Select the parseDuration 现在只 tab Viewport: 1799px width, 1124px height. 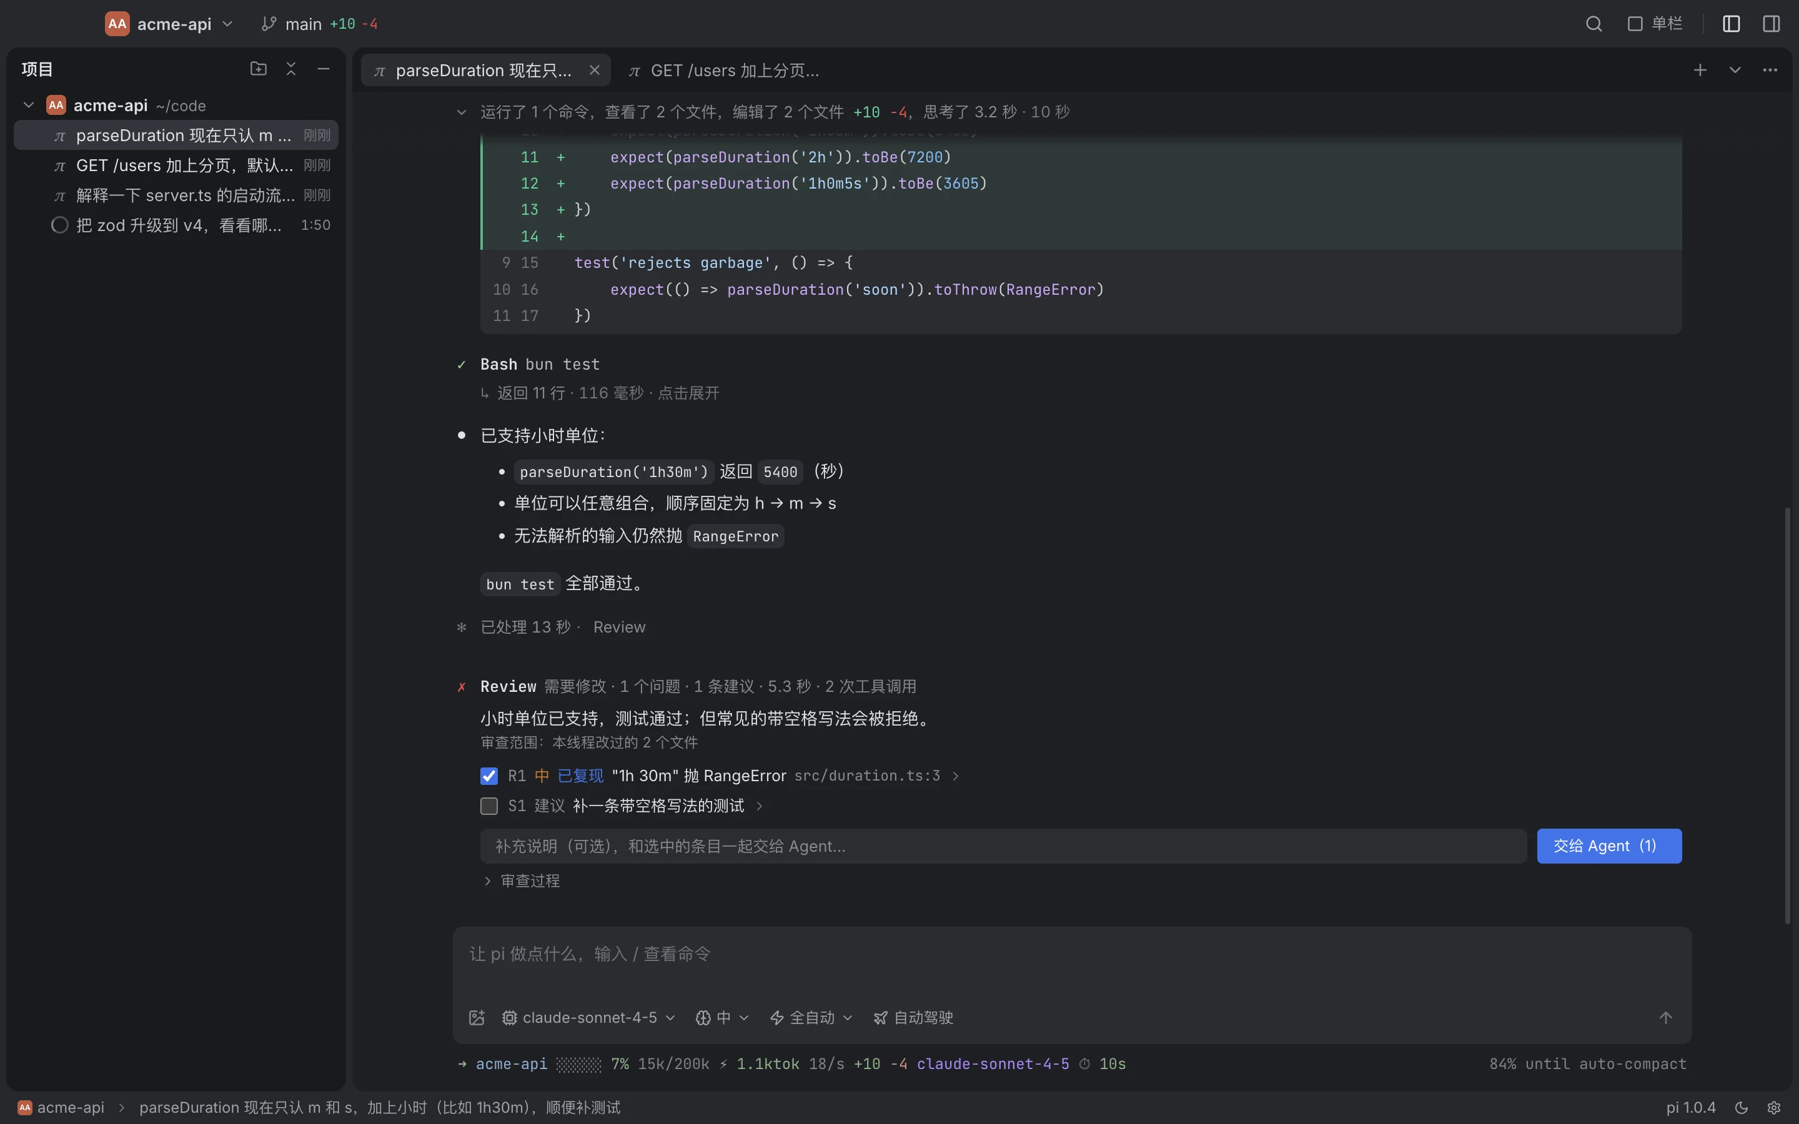[485, 70]
